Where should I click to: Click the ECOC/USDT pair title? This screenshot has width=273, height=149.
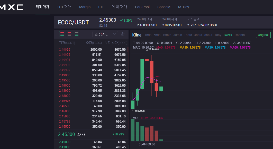tap(73, 22)
